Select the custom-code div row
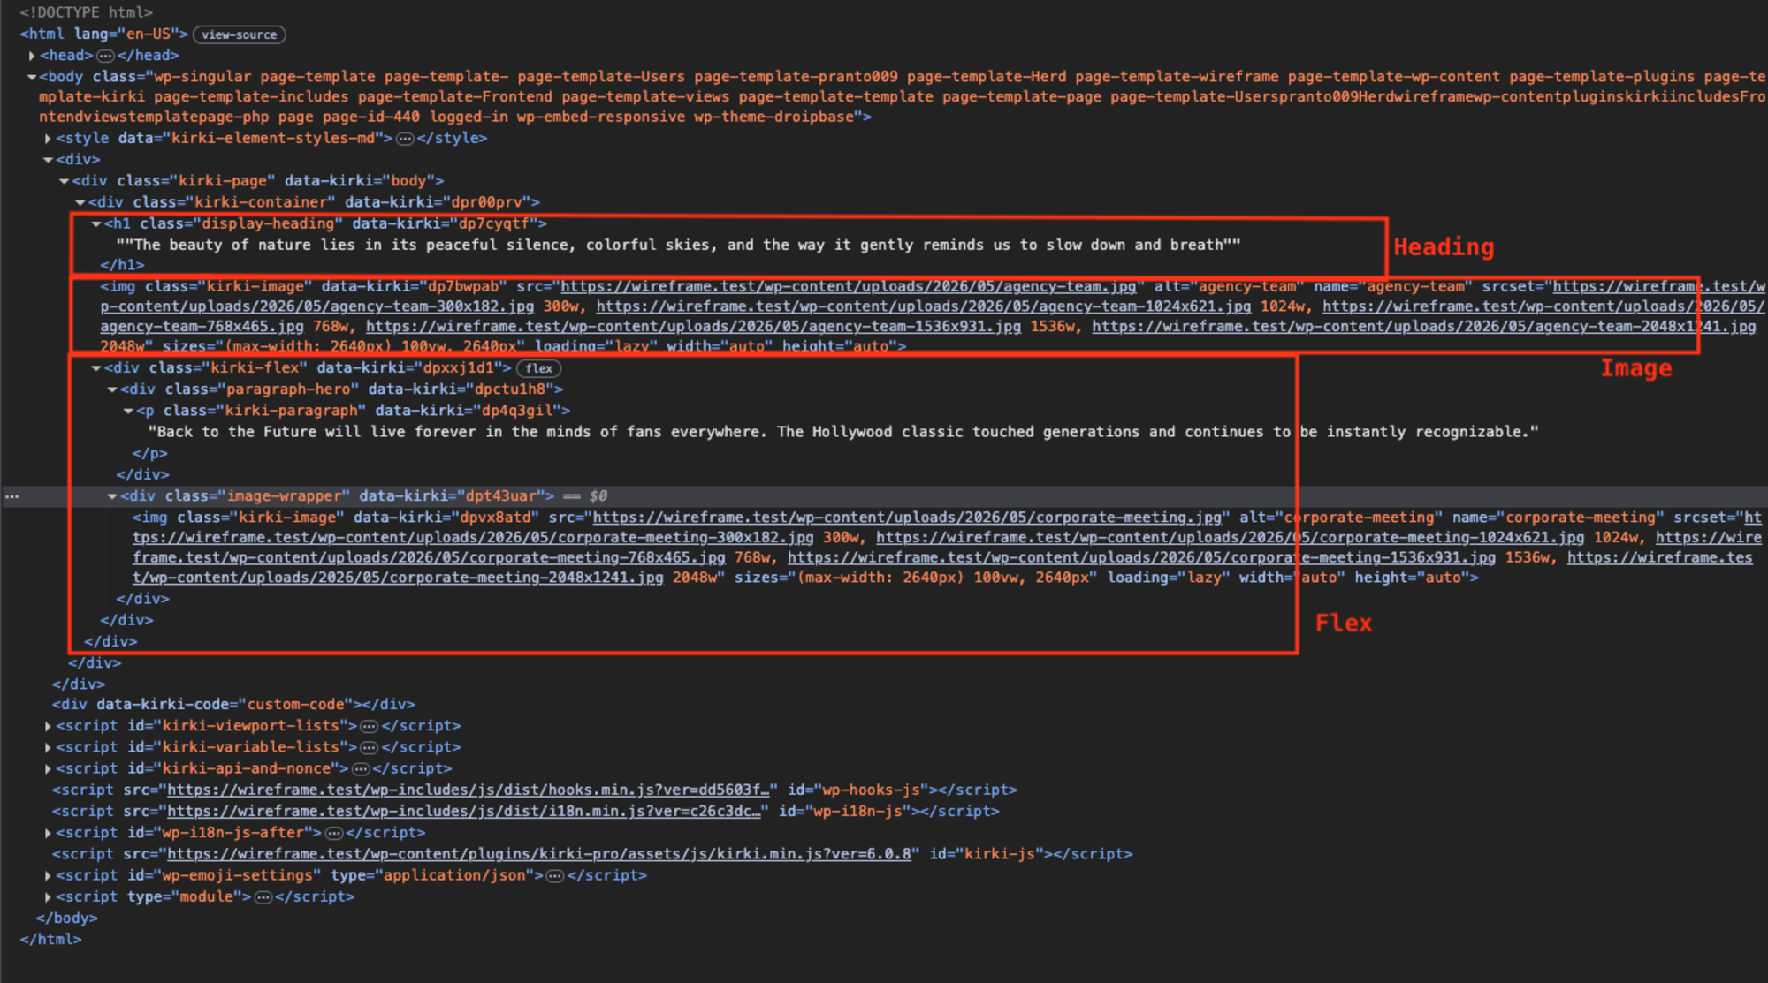The width and height of the screenshot is (1768, 983). coord(233,705)
